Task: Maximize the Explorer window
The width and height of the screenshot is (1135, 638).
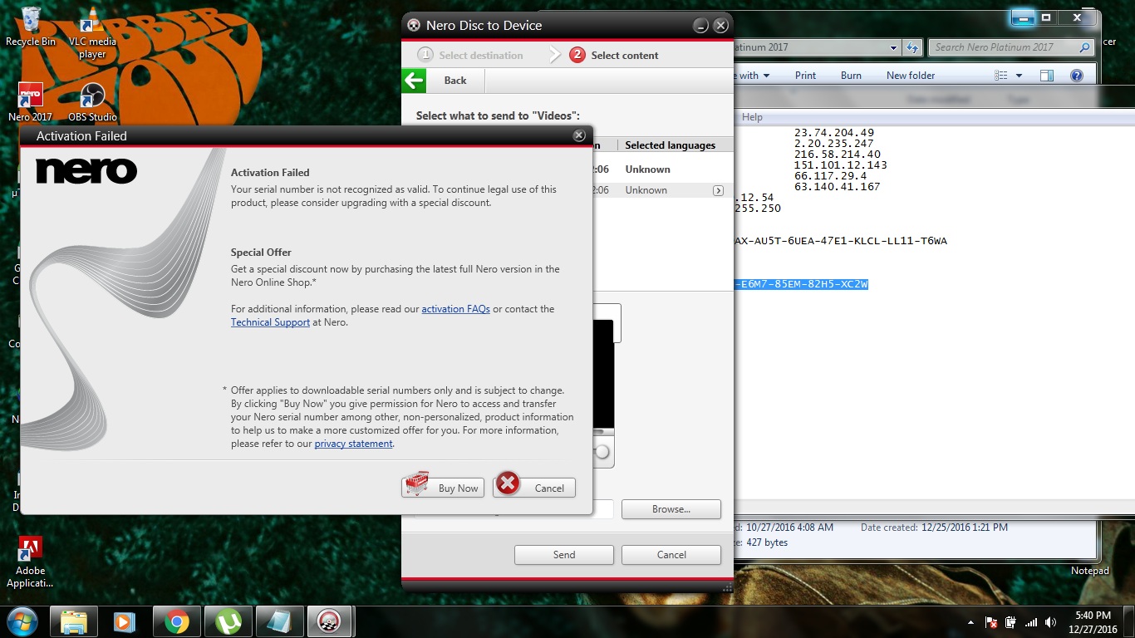Action: (x=1046, y=17)
